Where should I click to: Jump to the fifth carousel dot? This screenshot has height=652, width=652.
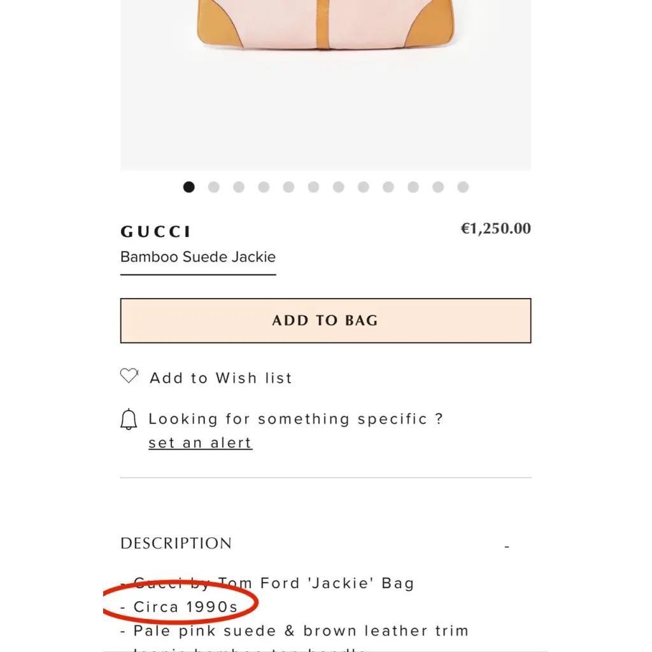tap(288, 187)
